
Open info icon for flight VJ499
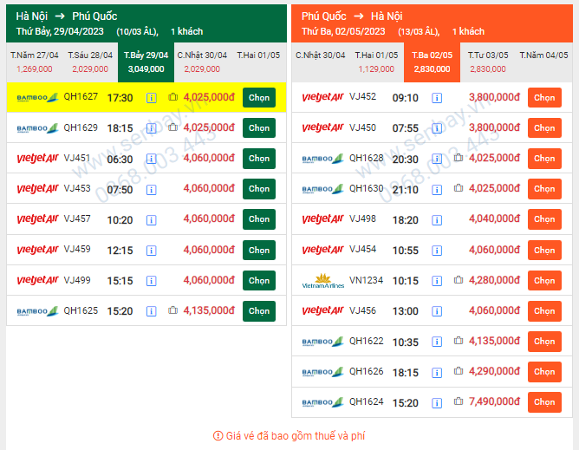(x=151, y=281)
